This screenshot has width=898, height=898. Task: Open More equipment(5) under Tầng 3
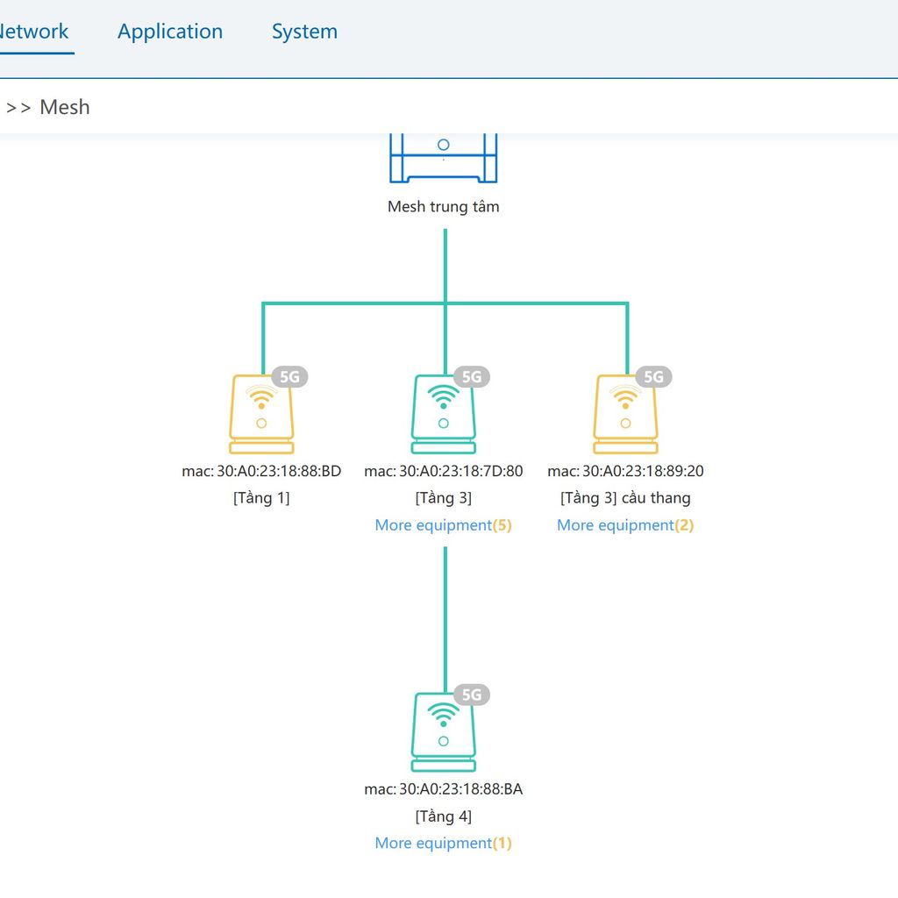pyautogui.click(x=443, y=525)
